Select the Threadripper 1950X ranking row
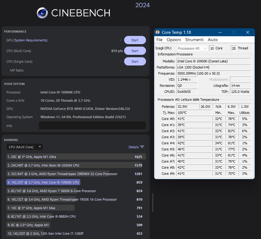 [x=76, y=199]
